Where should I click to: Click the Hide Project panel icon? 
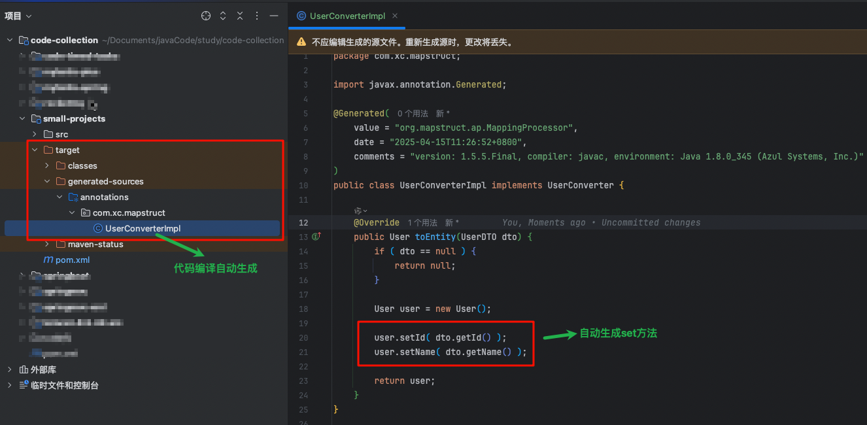click(275, 15)
